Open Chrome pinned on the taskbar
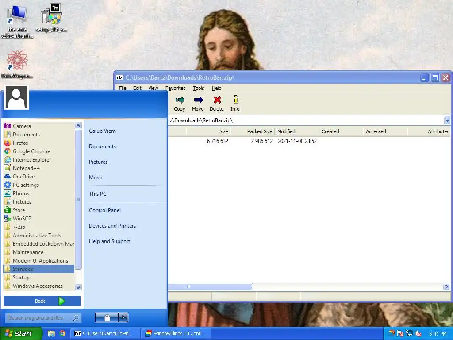Screen dimensions: 453x340 62,333
